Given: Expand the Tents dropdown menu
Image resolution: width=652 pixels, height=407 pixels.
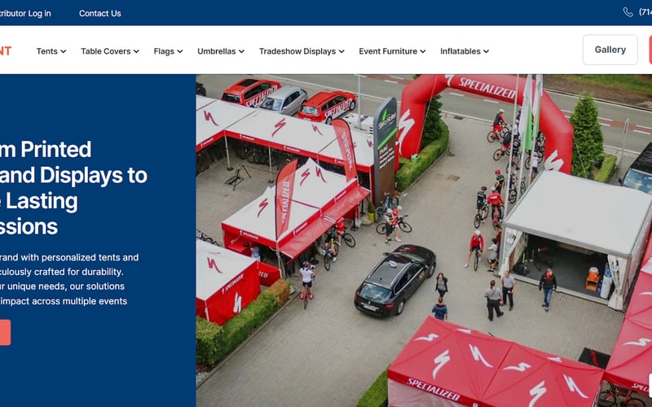Looking at the screenshot, I should click(51, 51).
